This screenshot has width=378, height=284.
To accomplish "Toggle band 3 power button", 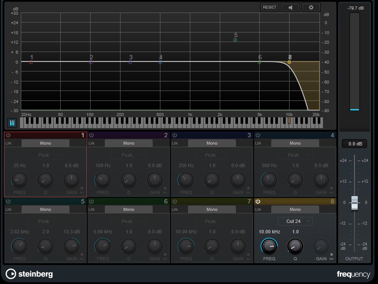I will (x=175, y=135).
